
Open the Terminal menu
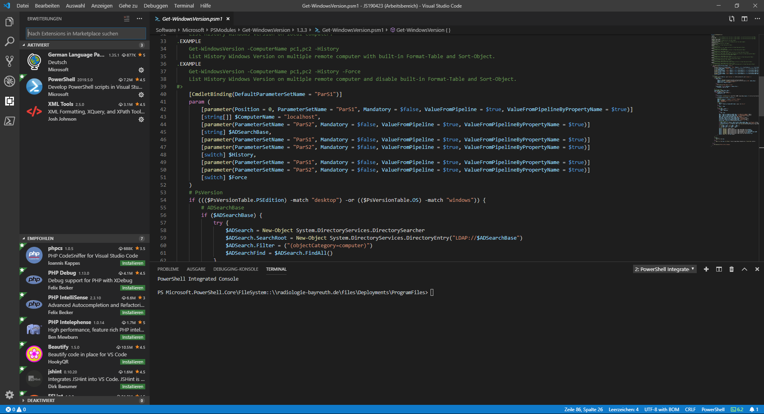click(x=184, y=6)
